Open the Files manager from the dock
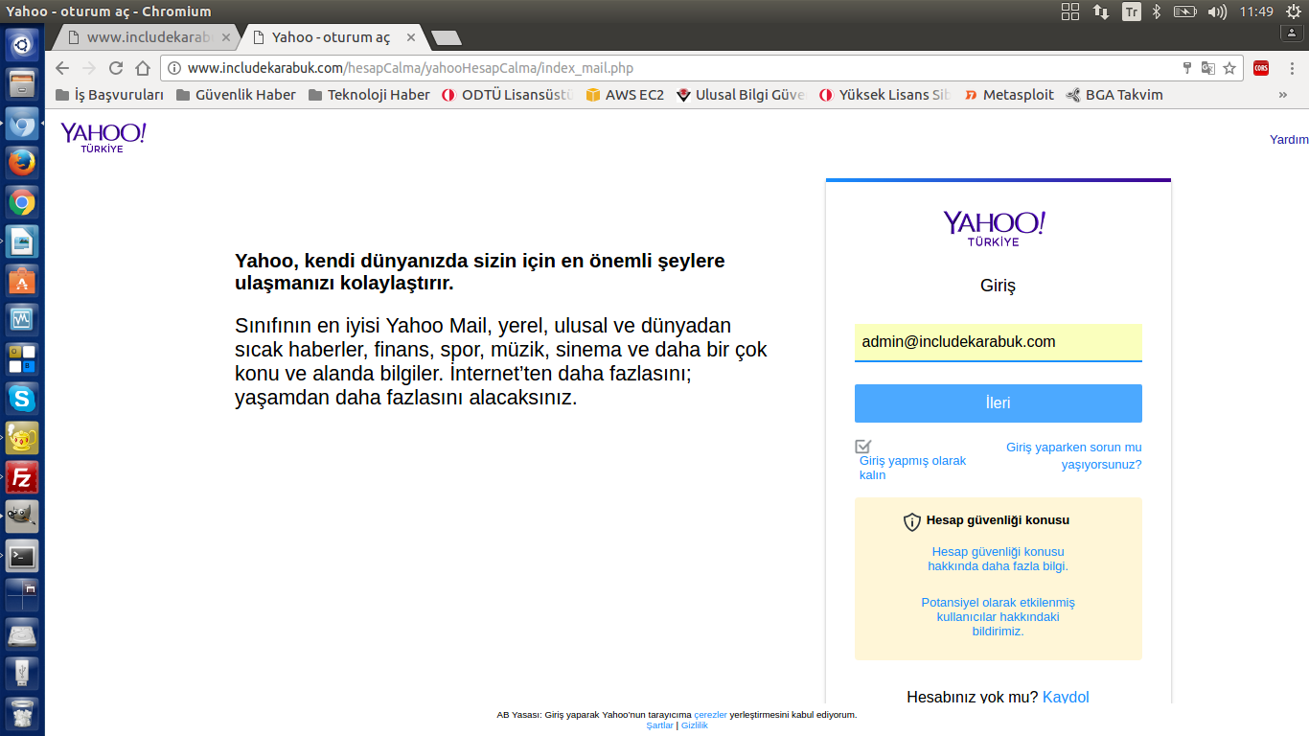Viewport: 1309px width, 736px height. click(22, 83)
